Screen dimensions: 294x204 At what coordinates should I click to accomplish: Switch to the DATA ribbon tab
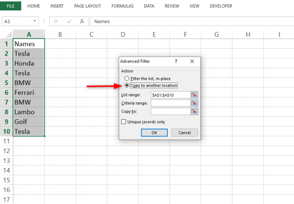click(x=149, y=6)
